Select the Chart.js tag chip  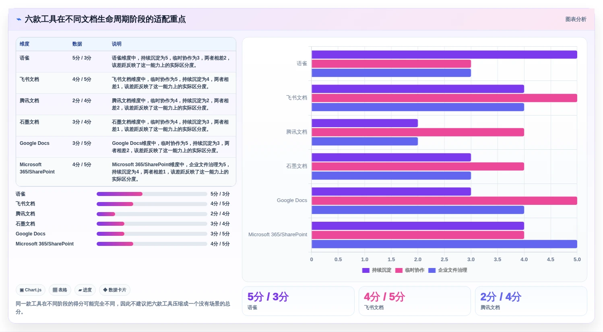(x=31, y=290)
